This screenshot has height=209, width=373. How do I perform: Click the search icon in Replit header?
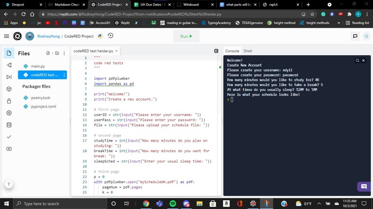(x=367, y=36)
